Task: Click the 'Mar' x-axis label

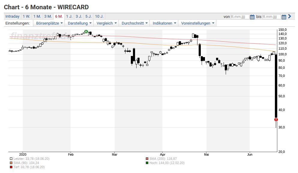Action: (x=115, y=154)
